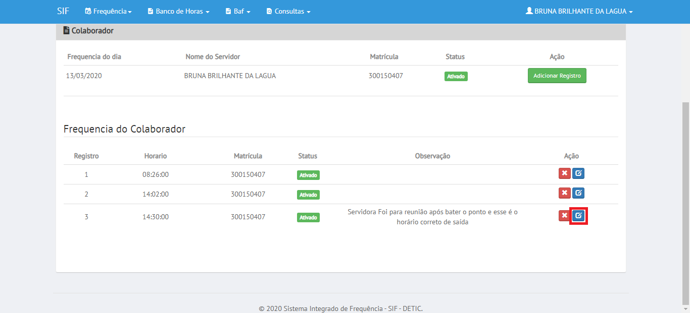690x313 pixels.
Task: Click Ativado status for registro 1
Action: (x=308, y=175)
